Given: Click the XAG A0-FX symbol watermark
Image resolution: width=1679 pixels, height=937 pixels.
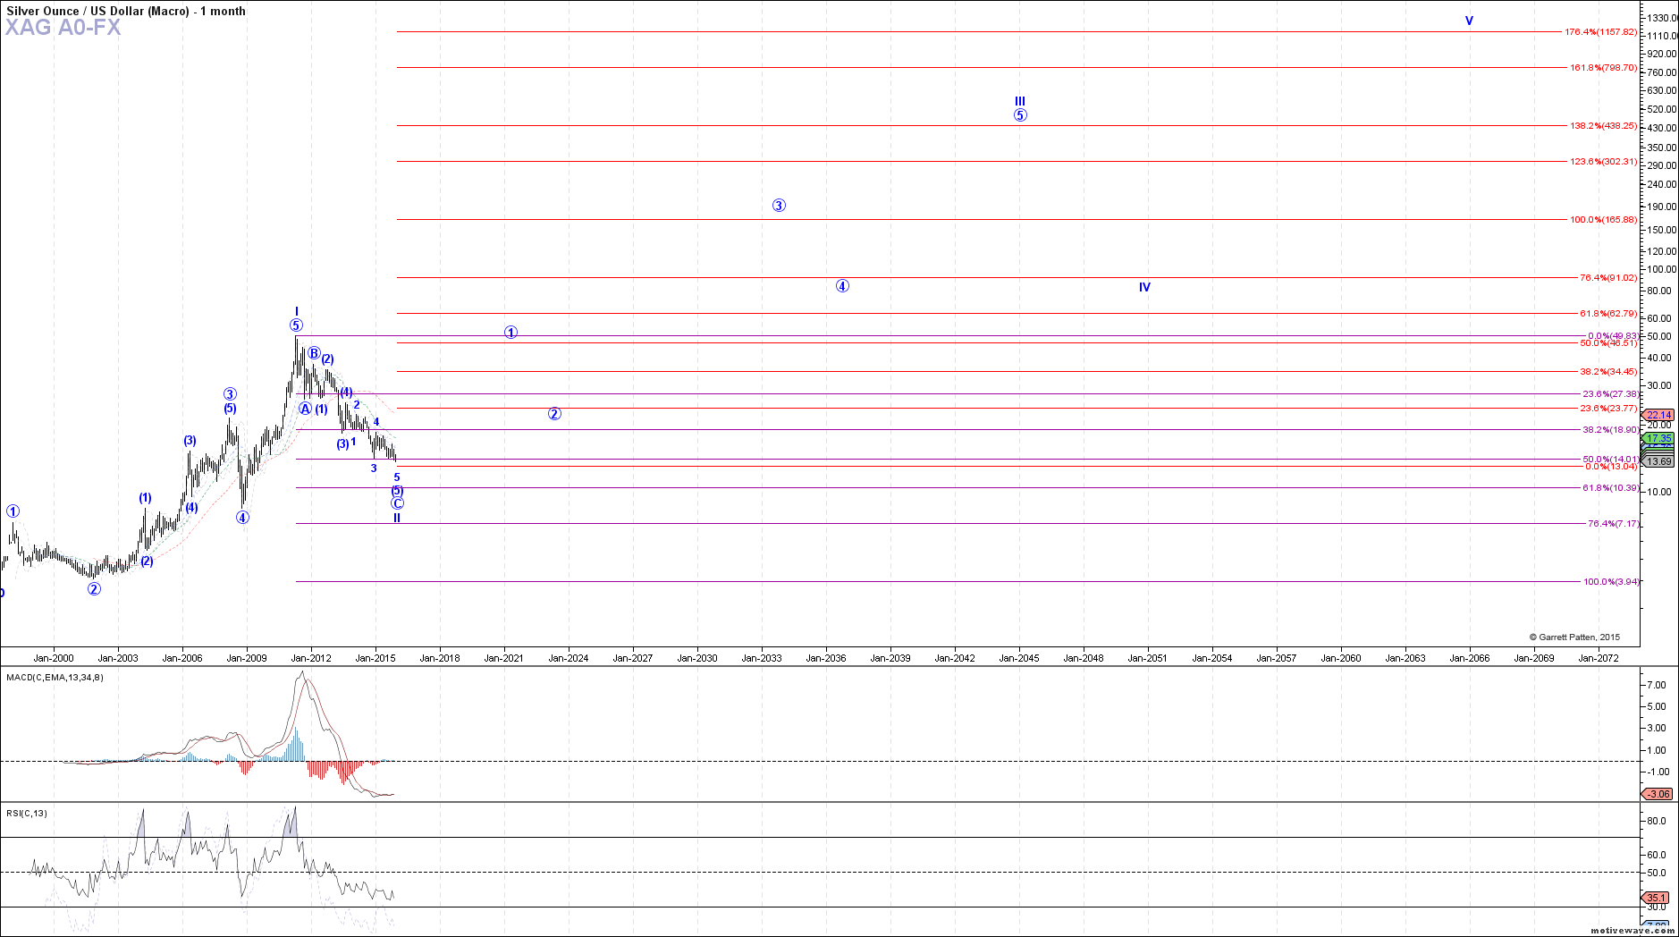Looking at the screenshot, I should tap(63, 28).
